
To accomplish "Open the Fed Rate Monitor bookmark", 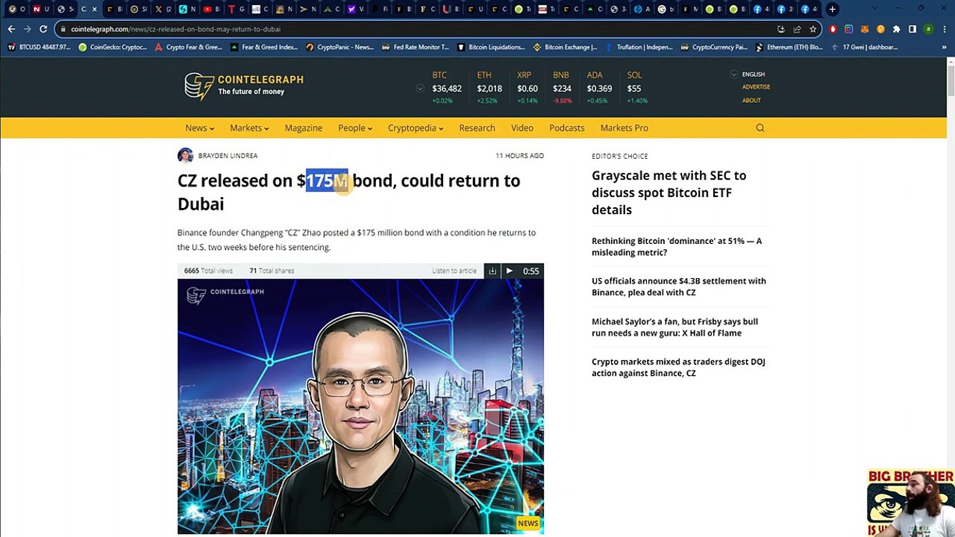I will [x=416, y=47].
